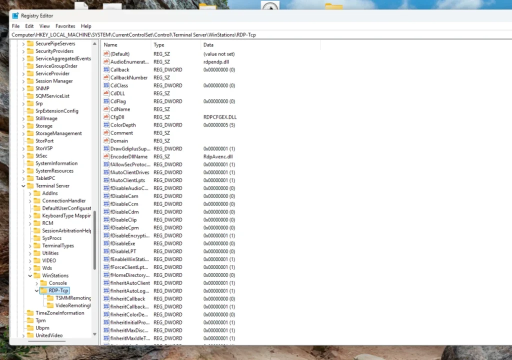Click the DWORD icon next to fAutoClientDrives

(x=106, y=172)
